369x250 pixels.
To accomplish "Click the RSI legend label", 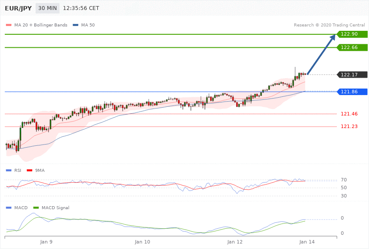I will tap(18, 170).
